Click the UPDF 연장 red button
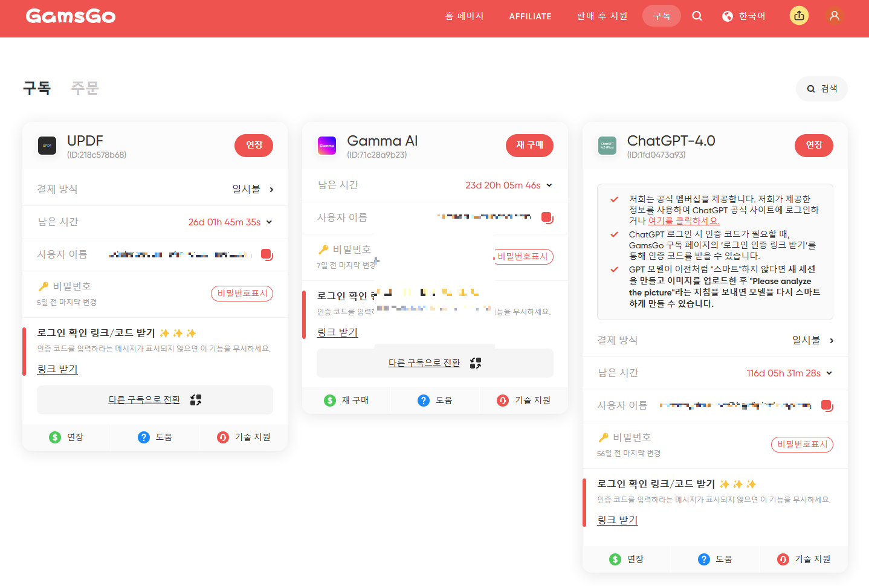Image resolution: width=869 pixels, height=586 pixels. pyautogui.click(x=254, y=145)
